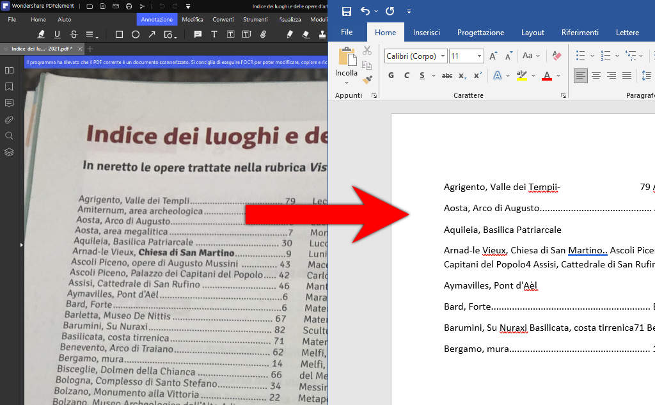Viewport: 655px width, 405px height.
Task: Activate Format Painter in Word
Action: pyautogui.click(x=367, y=79)
